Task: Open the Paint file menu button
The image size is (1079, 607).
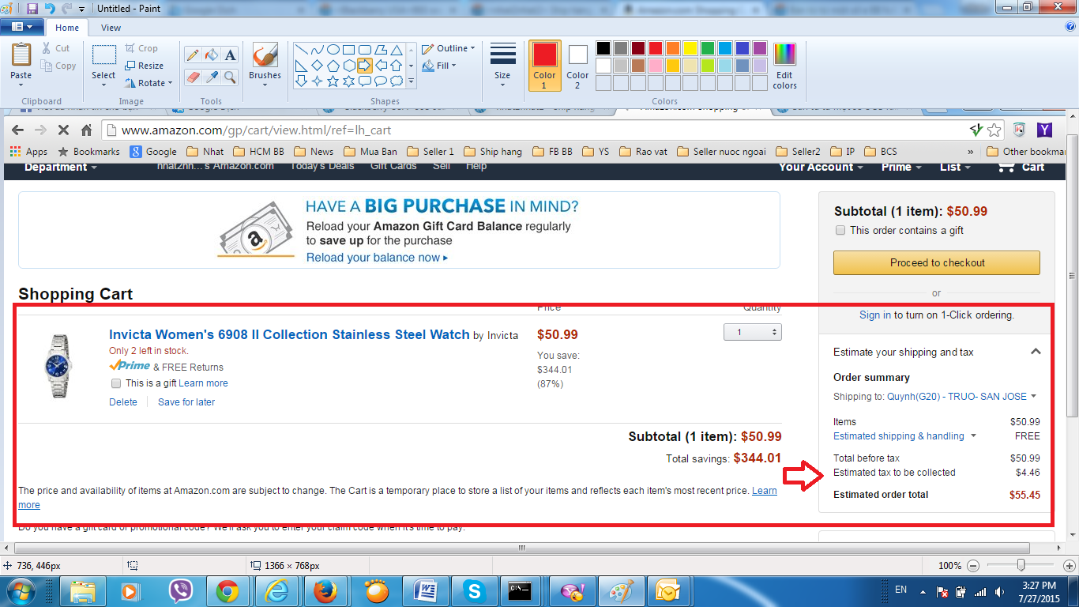Action: click(22, 27)
